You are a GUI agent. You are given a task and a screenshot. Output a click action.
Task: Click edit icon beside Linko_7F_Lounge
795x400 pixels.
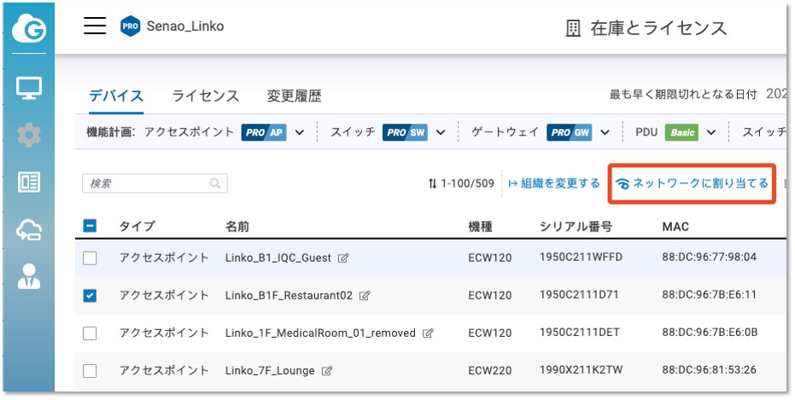click(x=327, y=371)
